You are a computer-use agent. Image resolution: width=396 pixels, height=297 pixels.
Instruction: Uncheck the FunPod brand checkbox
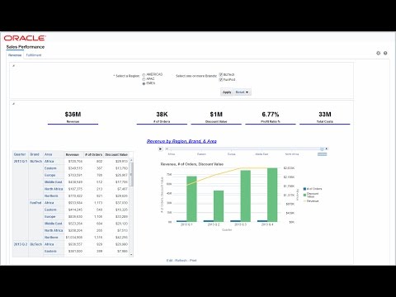point(221,79)
